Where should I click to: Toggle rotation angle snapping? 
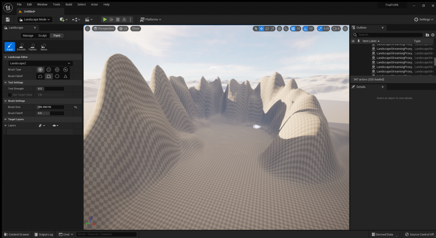[305, 29]
